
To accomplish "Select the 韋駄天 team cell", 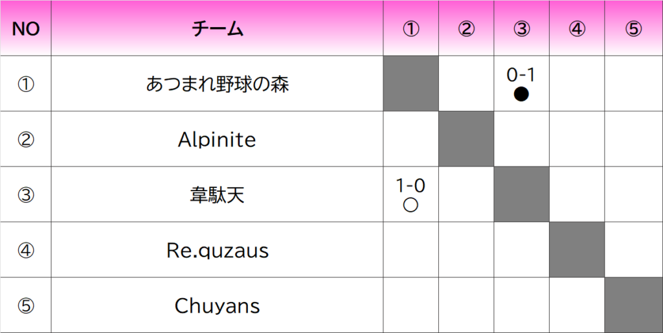I will [217, 195].
